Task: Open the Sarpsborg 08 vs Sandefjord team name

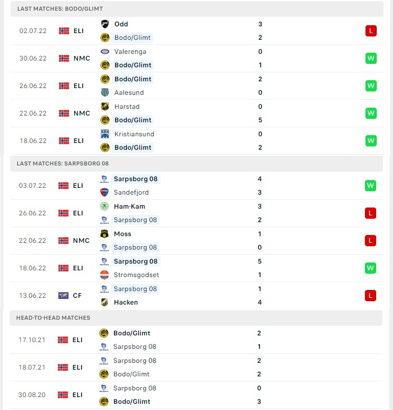Action: point(135,179)
